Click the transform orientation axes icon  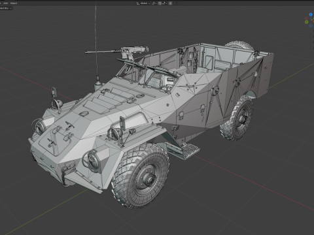coord(138,3)
